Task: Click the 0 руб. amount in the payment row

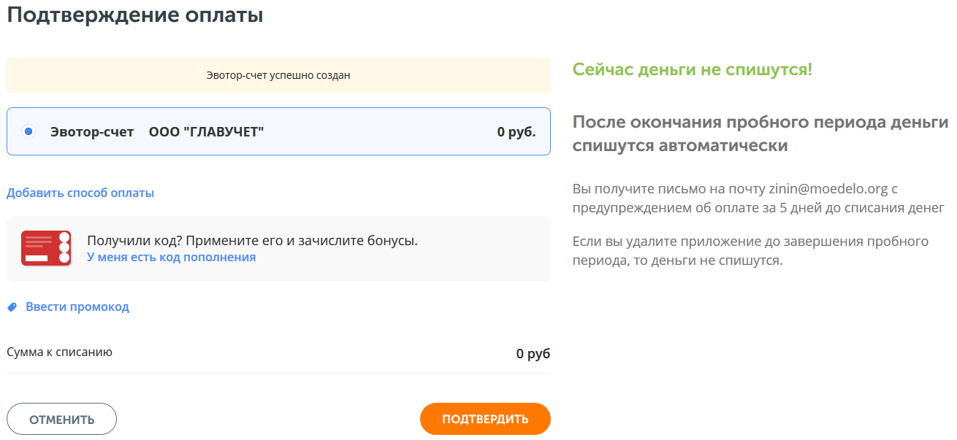Action: pos(516,132)
